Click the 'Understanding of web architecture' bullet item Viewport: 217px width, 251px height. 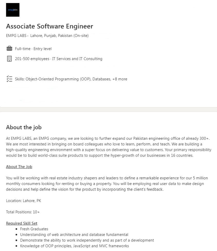coord(74,235)
